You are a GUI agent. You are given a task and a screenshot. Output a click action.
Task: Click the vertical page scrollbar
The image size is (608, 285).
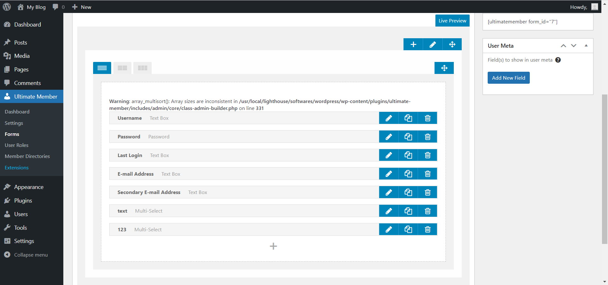[x=605, y=169]
